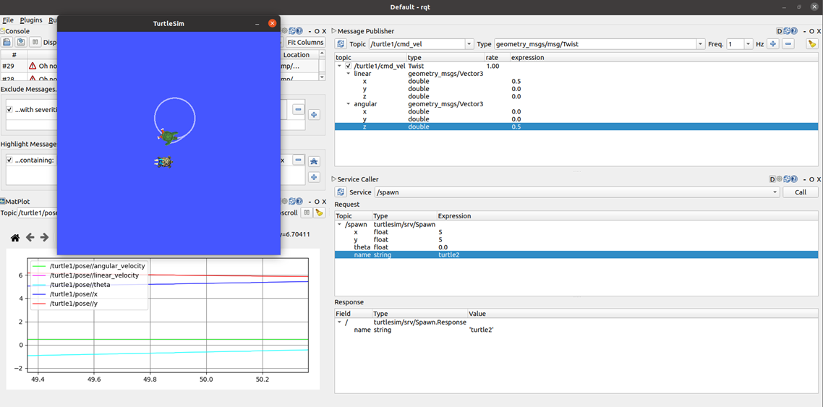
Task: Toggle the /turtle1/cmd_vel publish checkbox
Action: [x=348, y=66]
